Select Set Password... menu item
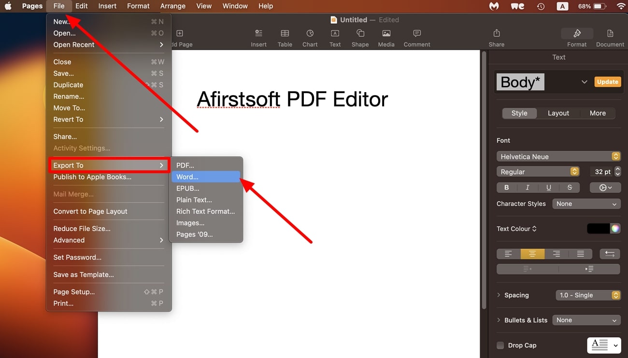 point(109,258)
